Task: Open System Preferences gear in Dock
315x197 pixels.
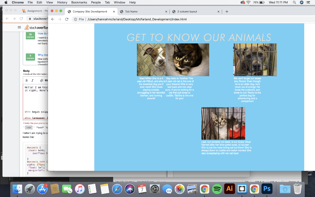Action: [155, 189]
